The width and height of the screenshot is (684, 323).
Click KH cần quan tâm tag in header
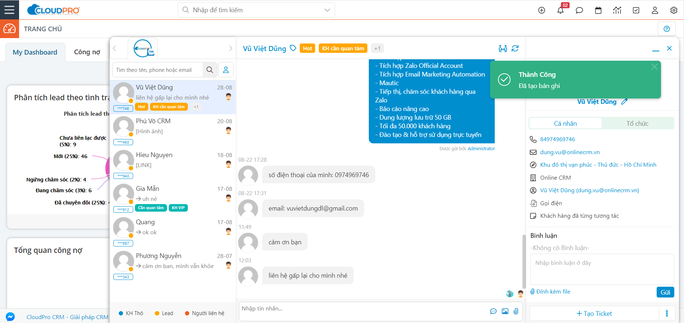point(343,48)
